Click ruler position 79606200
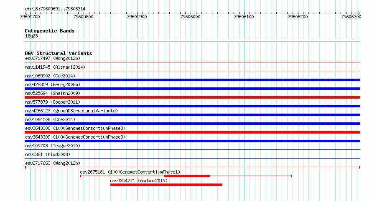 coord(298,17)
